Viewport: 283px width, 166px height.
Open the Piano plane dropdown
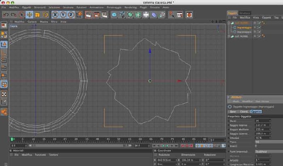(269, 142)
